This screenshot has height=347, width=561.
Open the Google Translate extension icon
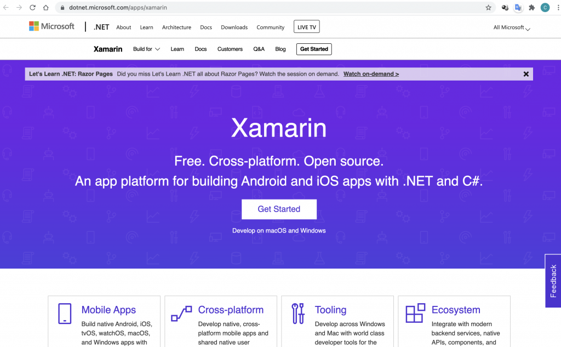click(x=518, y=8)
